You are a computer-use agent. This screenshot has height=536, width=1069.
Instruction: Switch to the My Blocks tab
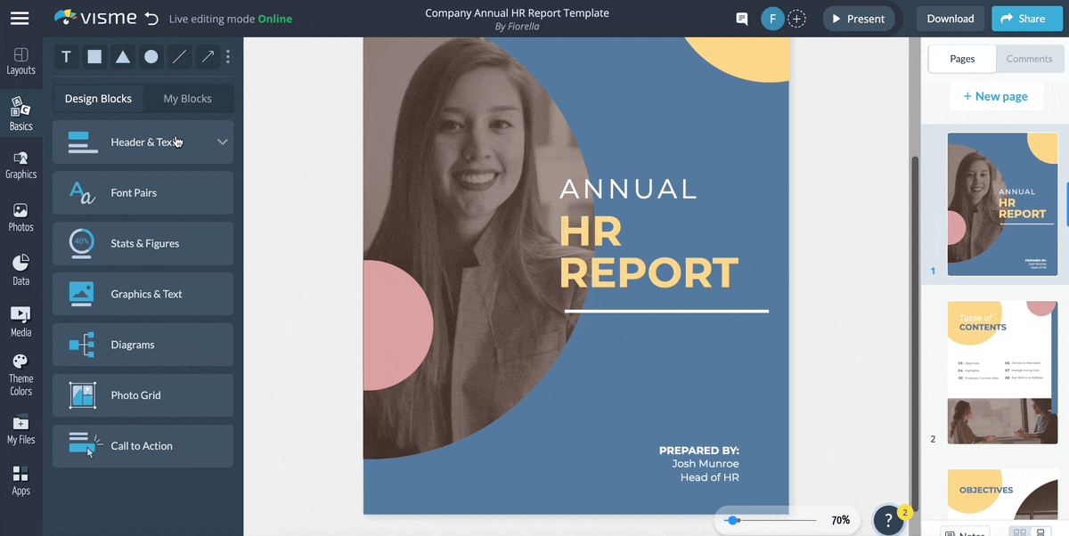pos(189,98)
